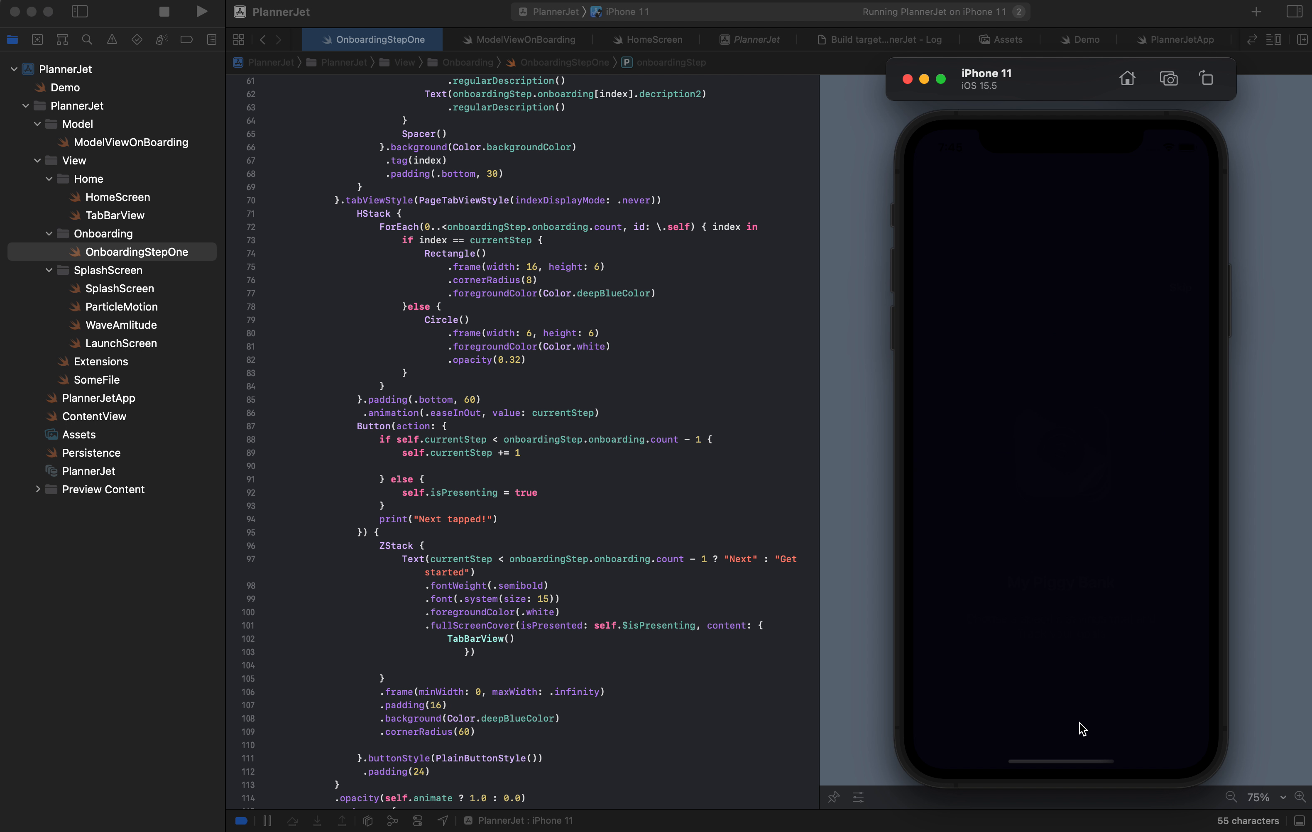This screenshot has height=832, width=1312.
Task: Toggle all breakpoints in the debug bar
Action: click(x=241, y=820)
